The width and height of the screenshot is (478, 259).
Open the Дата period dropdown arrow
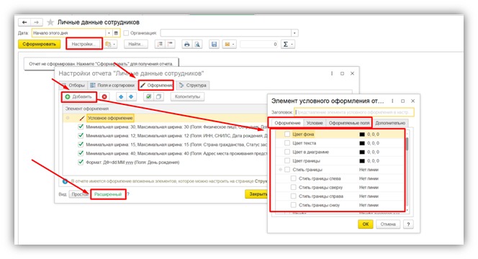109,33
